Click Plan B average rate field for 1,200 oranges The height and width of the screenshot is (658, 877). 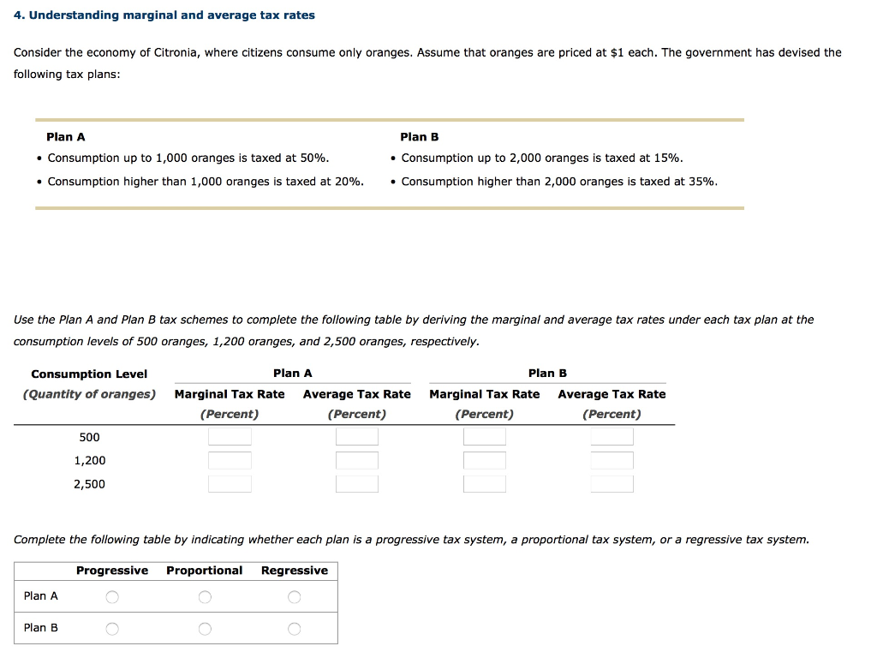click(612, 460)
